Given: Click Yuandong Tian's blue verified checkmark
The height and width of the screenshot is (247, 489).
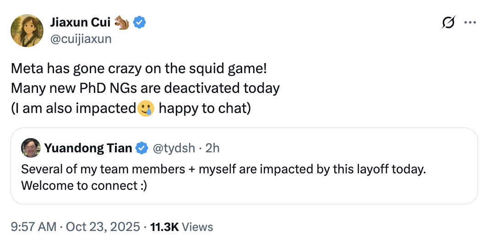Looking at the screenshot, I should [142, 148].
